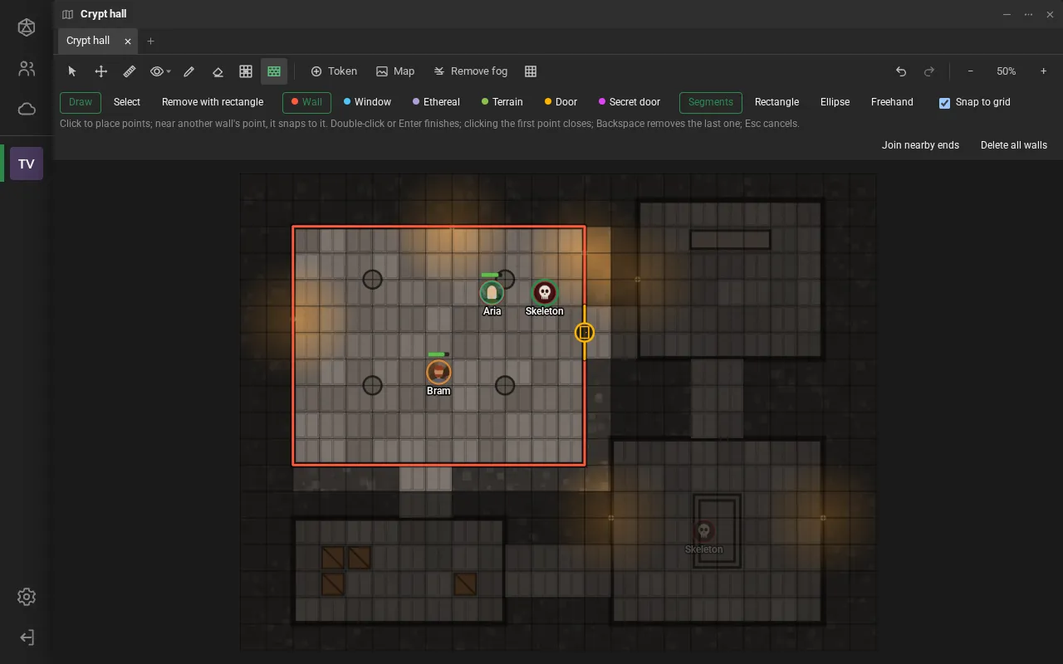The height and width of the screenshot is (664, 1063).
Task: Select Ellipse drawing shape
Action: (x=835, y=102)
